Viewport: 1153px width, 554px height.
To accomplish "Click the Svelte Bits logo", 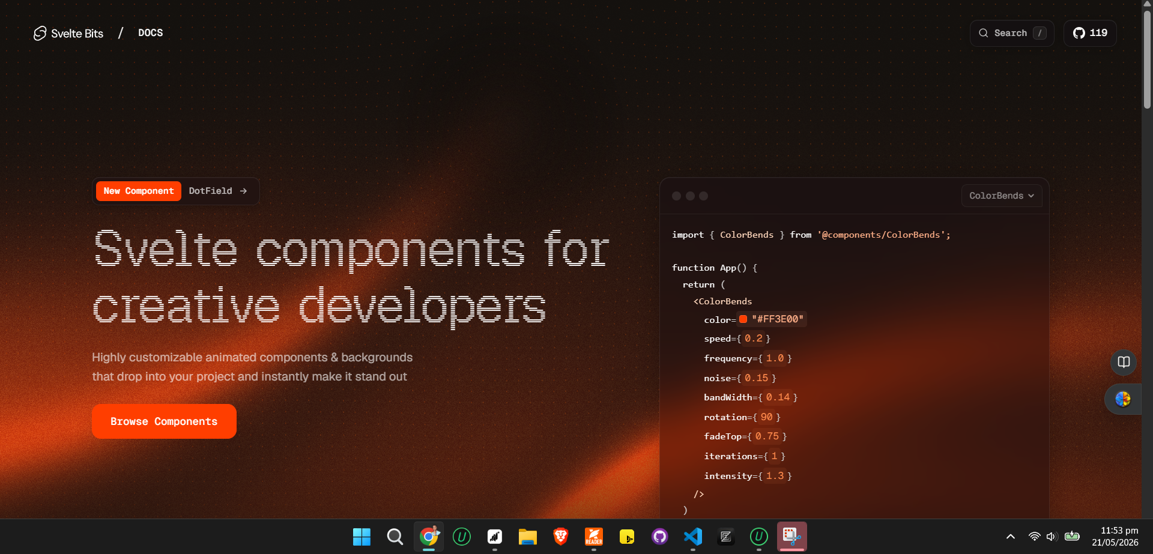I will [x=68, y=33].
